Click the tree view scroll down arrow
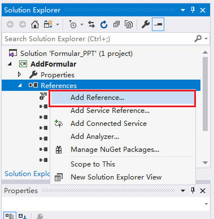This screenshot has height=219, width=214. (205, 163)
